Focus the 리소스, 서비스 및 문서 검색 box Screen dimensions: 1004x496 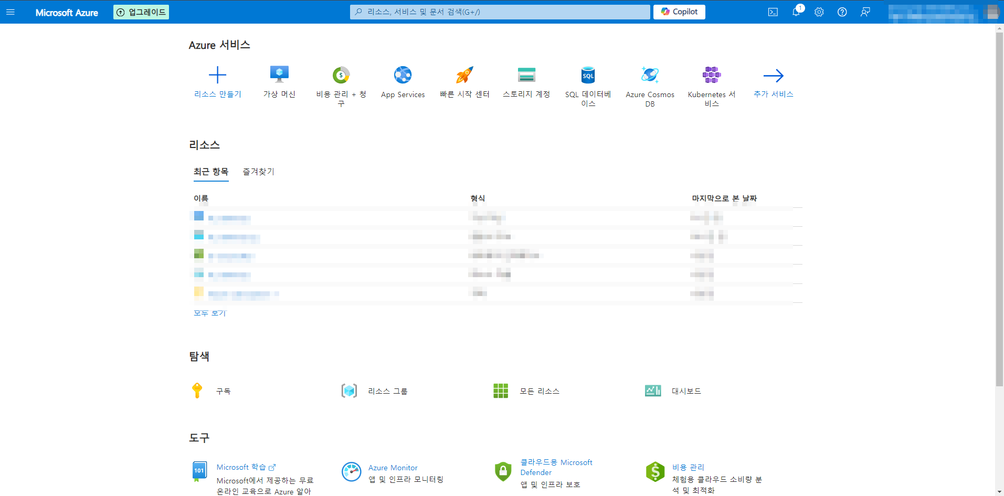click(500, 12)
